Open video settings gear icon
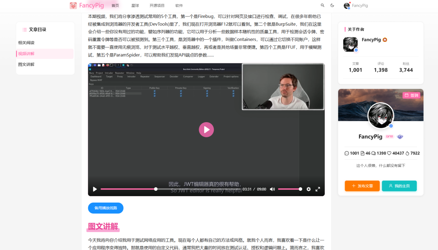The width and height of the screenshot is (438, 250). click(x=309, y=189)
